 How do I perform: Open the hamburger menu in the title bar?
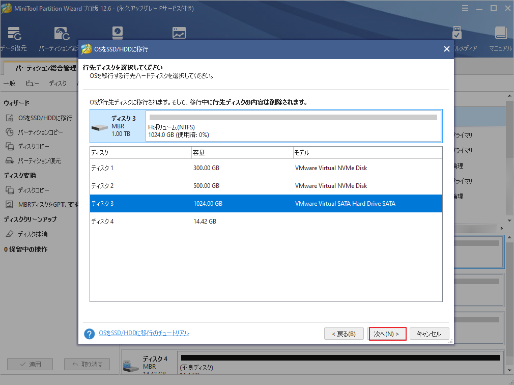click(x=465, y=8)
